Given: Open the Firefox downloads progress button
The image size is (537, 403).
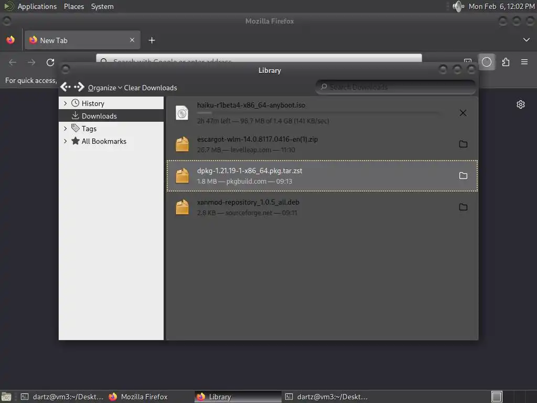Looking at the screenshot, I should click(486, 62).
